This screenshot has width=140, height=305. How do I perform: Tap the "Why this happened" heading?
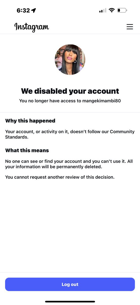pyautogui.click(x=30, y=121)
